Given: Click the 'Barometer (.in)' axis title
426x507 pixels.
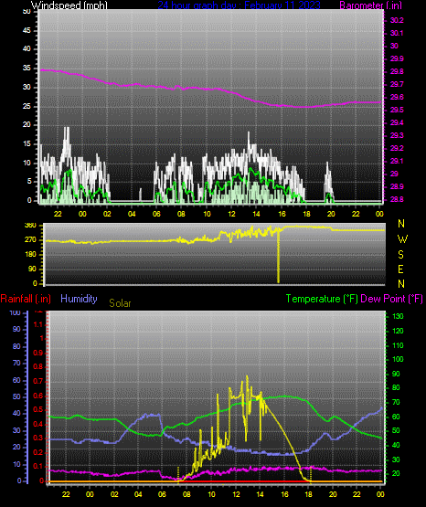Looking at the screenshot, I should [370, 5].
